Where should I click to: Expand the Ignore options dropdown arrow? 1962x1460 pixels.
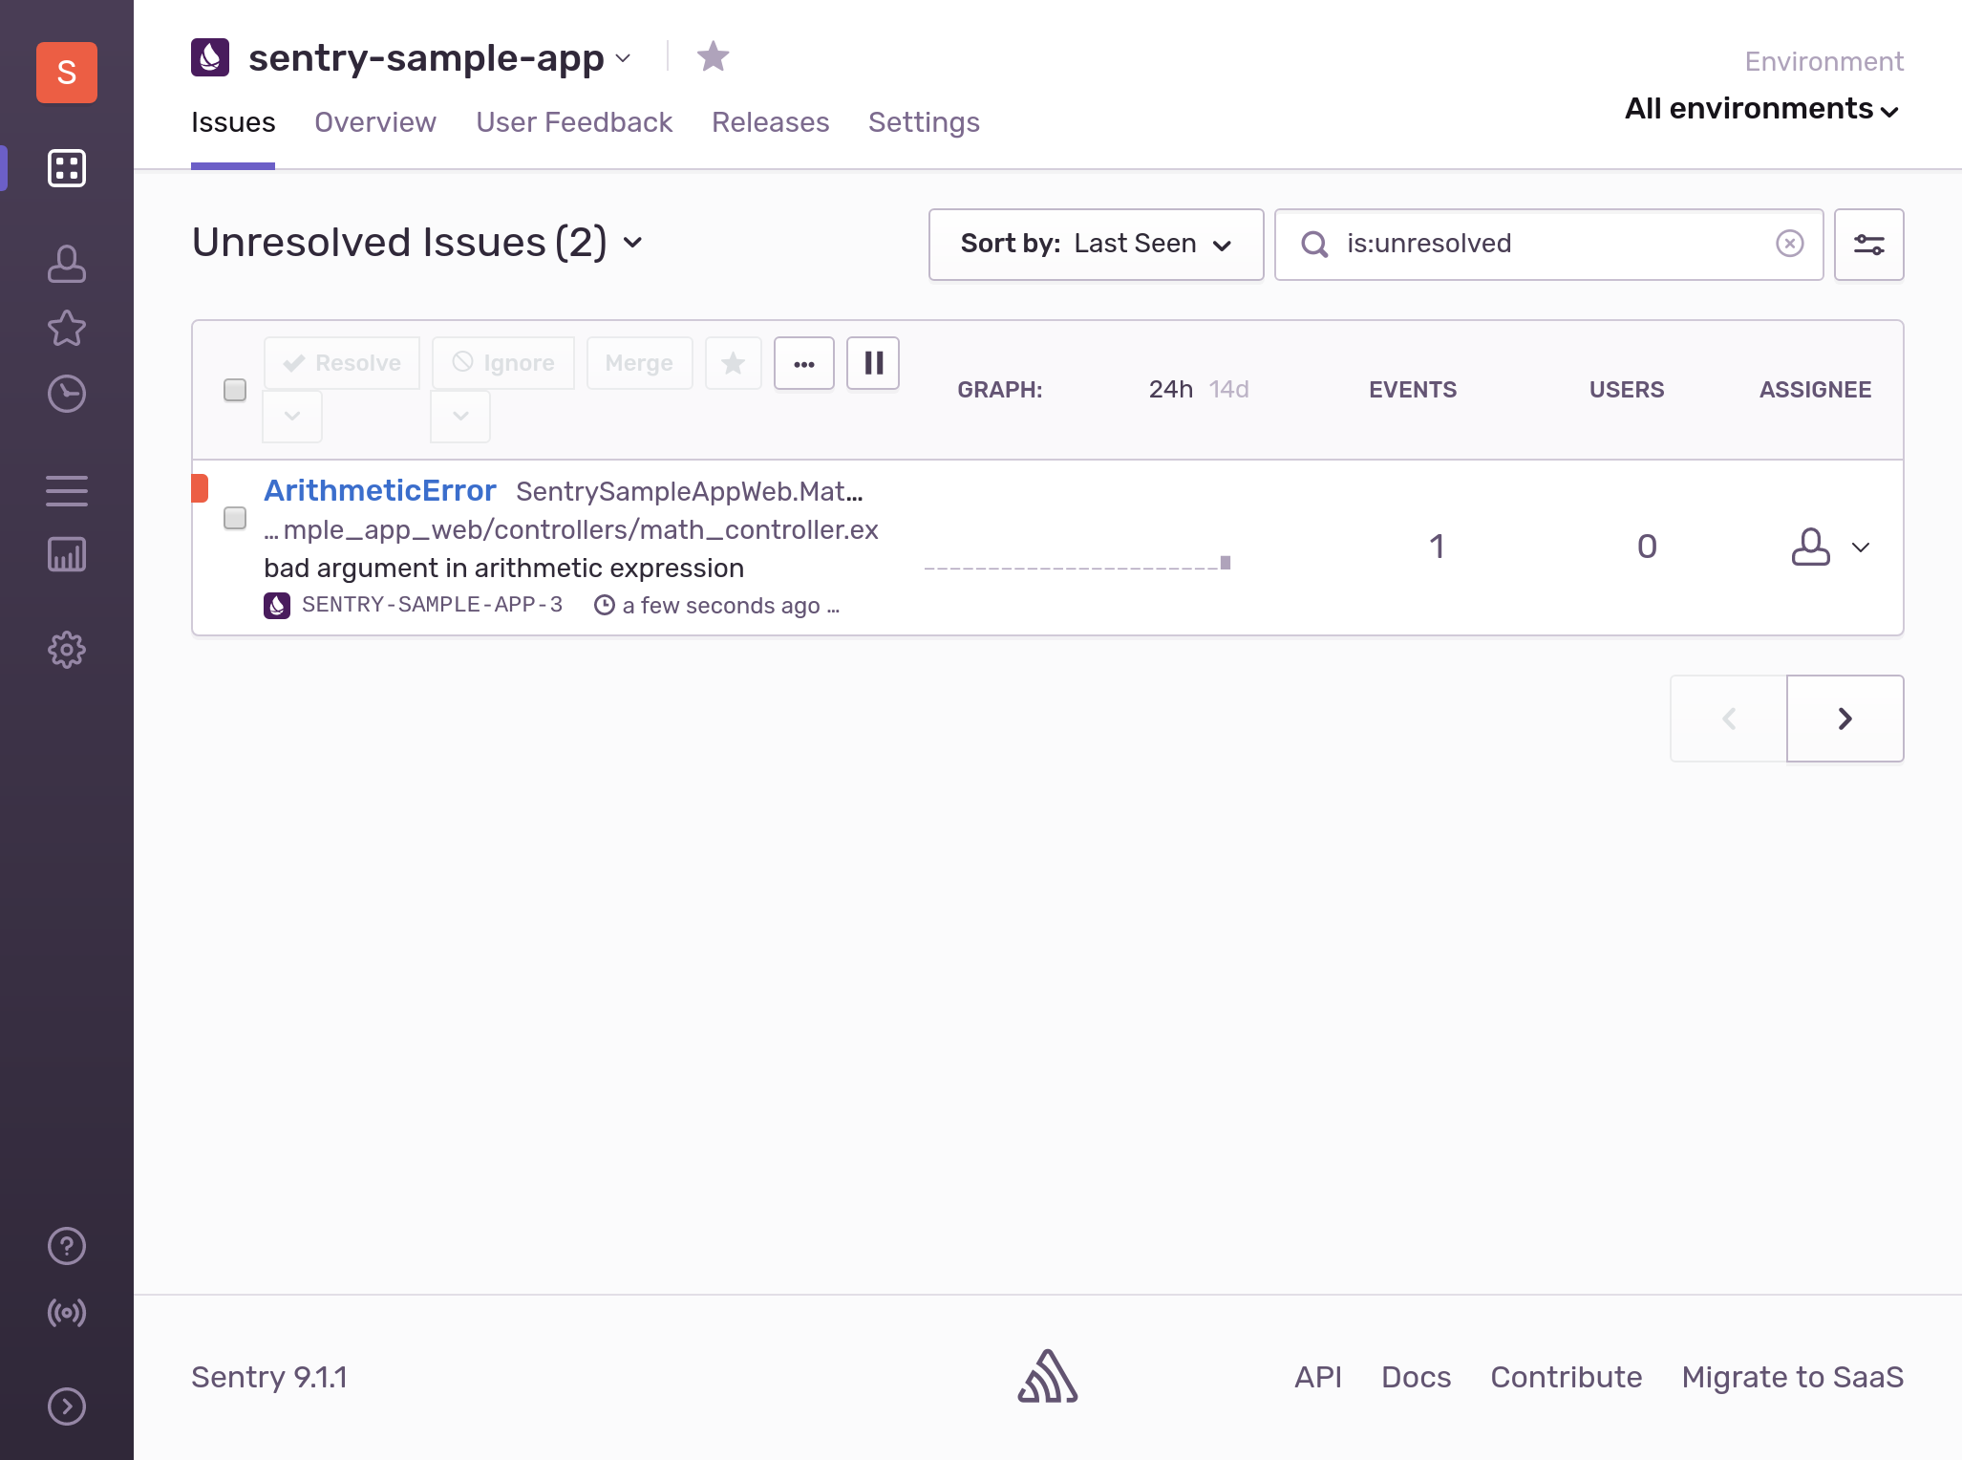click(x=460, y=416)
